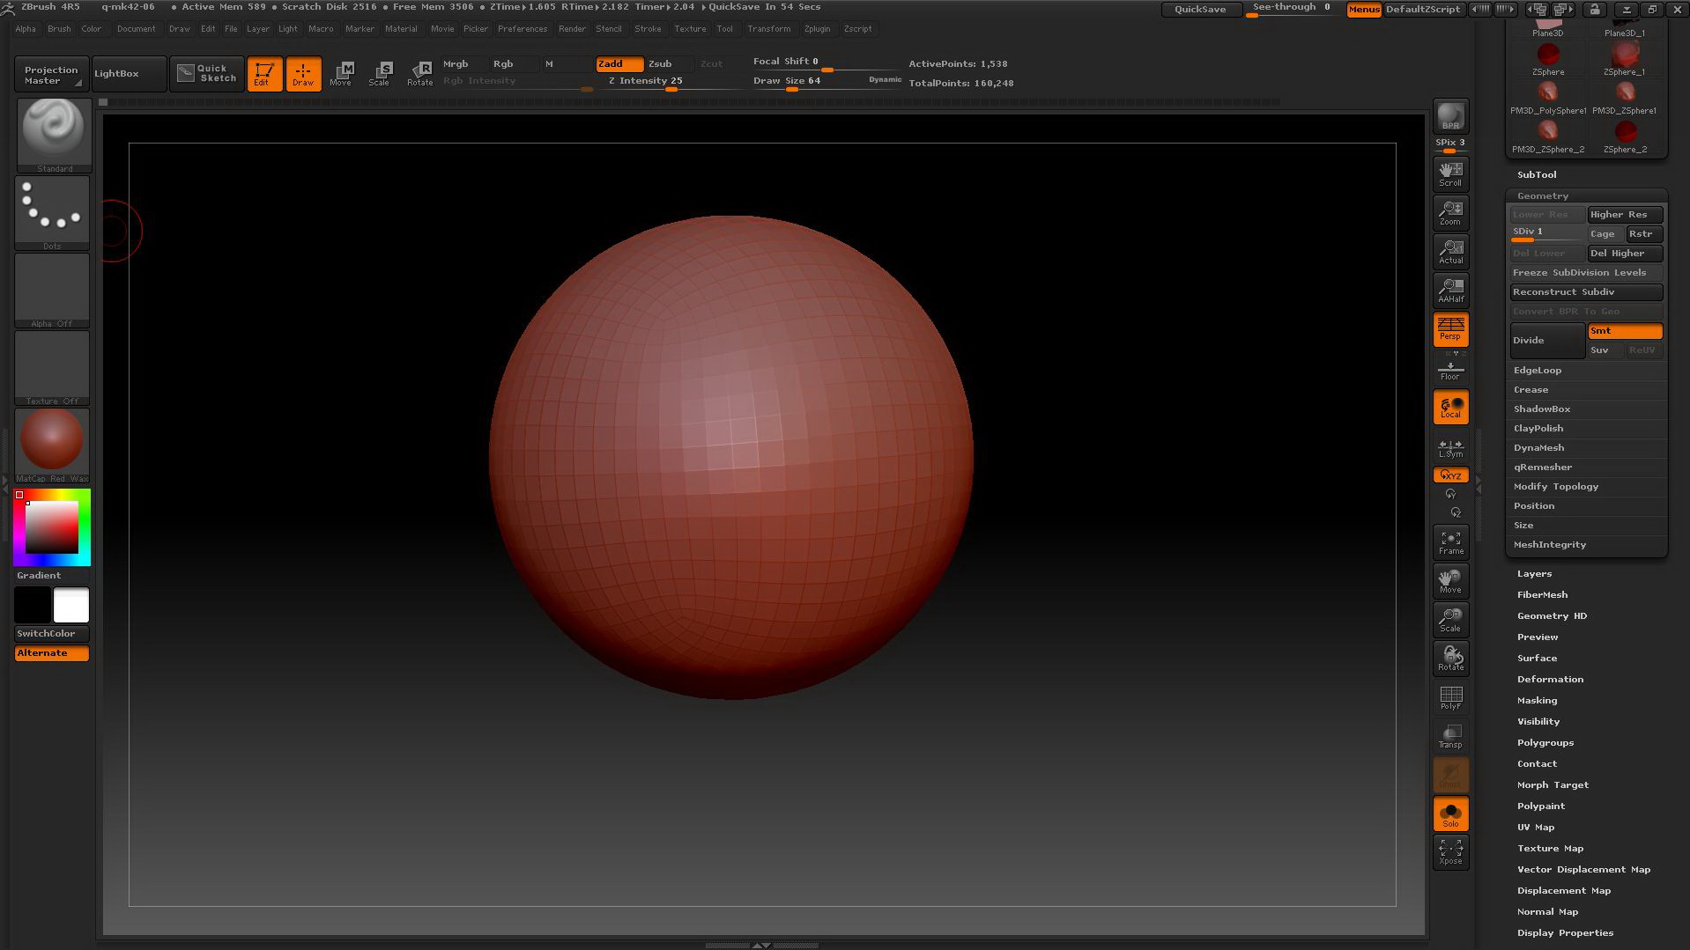Toggle Transp transparency mode

1450,736
